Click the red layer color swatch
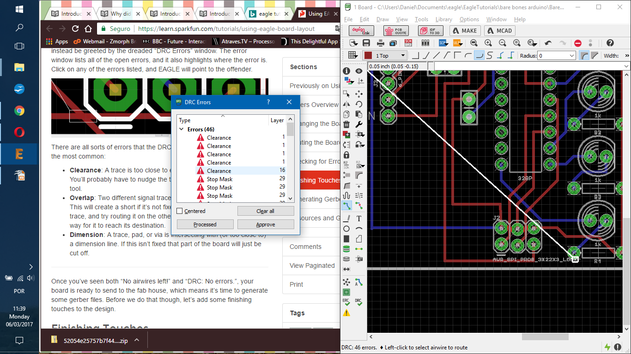631x354 pixels. (368, 56)
